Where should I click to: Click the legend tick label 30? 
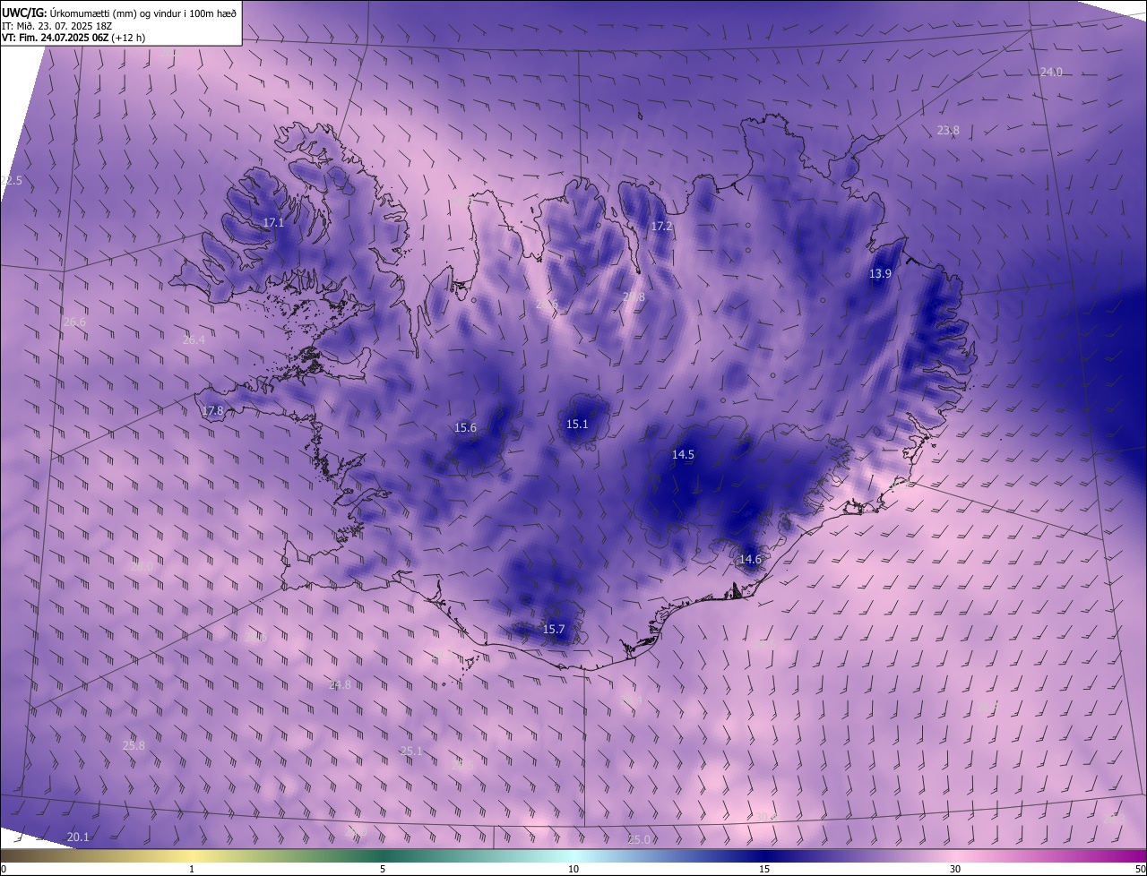[955, 870]
